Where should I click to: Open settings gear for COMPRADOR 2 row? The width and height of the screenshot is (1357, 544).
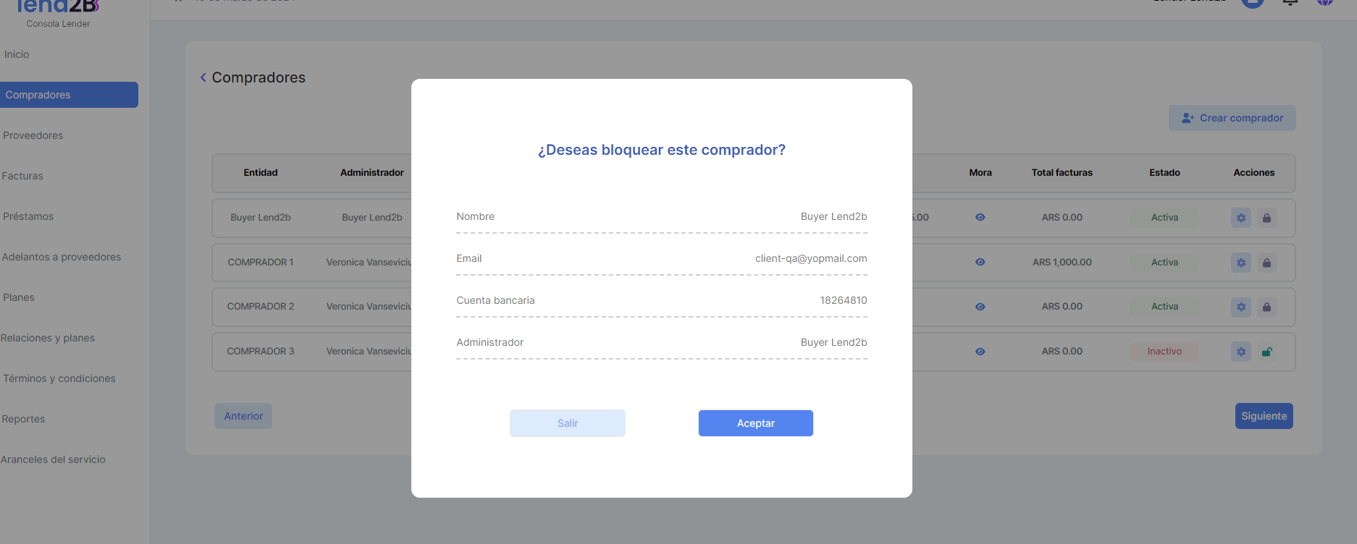tap(1241, 307)
